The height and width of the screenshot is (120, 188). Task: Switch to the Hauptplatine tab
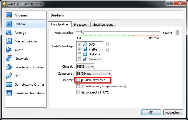[60, 24]
